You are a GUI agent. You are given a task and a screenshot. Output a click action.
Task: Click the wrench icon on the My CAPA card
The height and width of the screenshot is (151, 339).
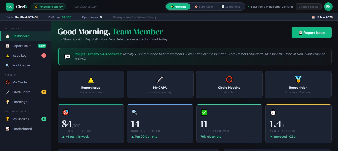point(160,80)
